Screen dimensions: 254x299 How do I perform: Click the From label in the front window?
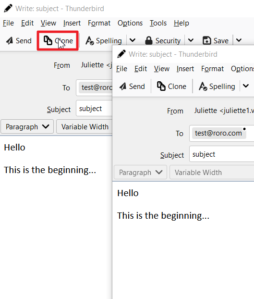[x=175, y=111]
